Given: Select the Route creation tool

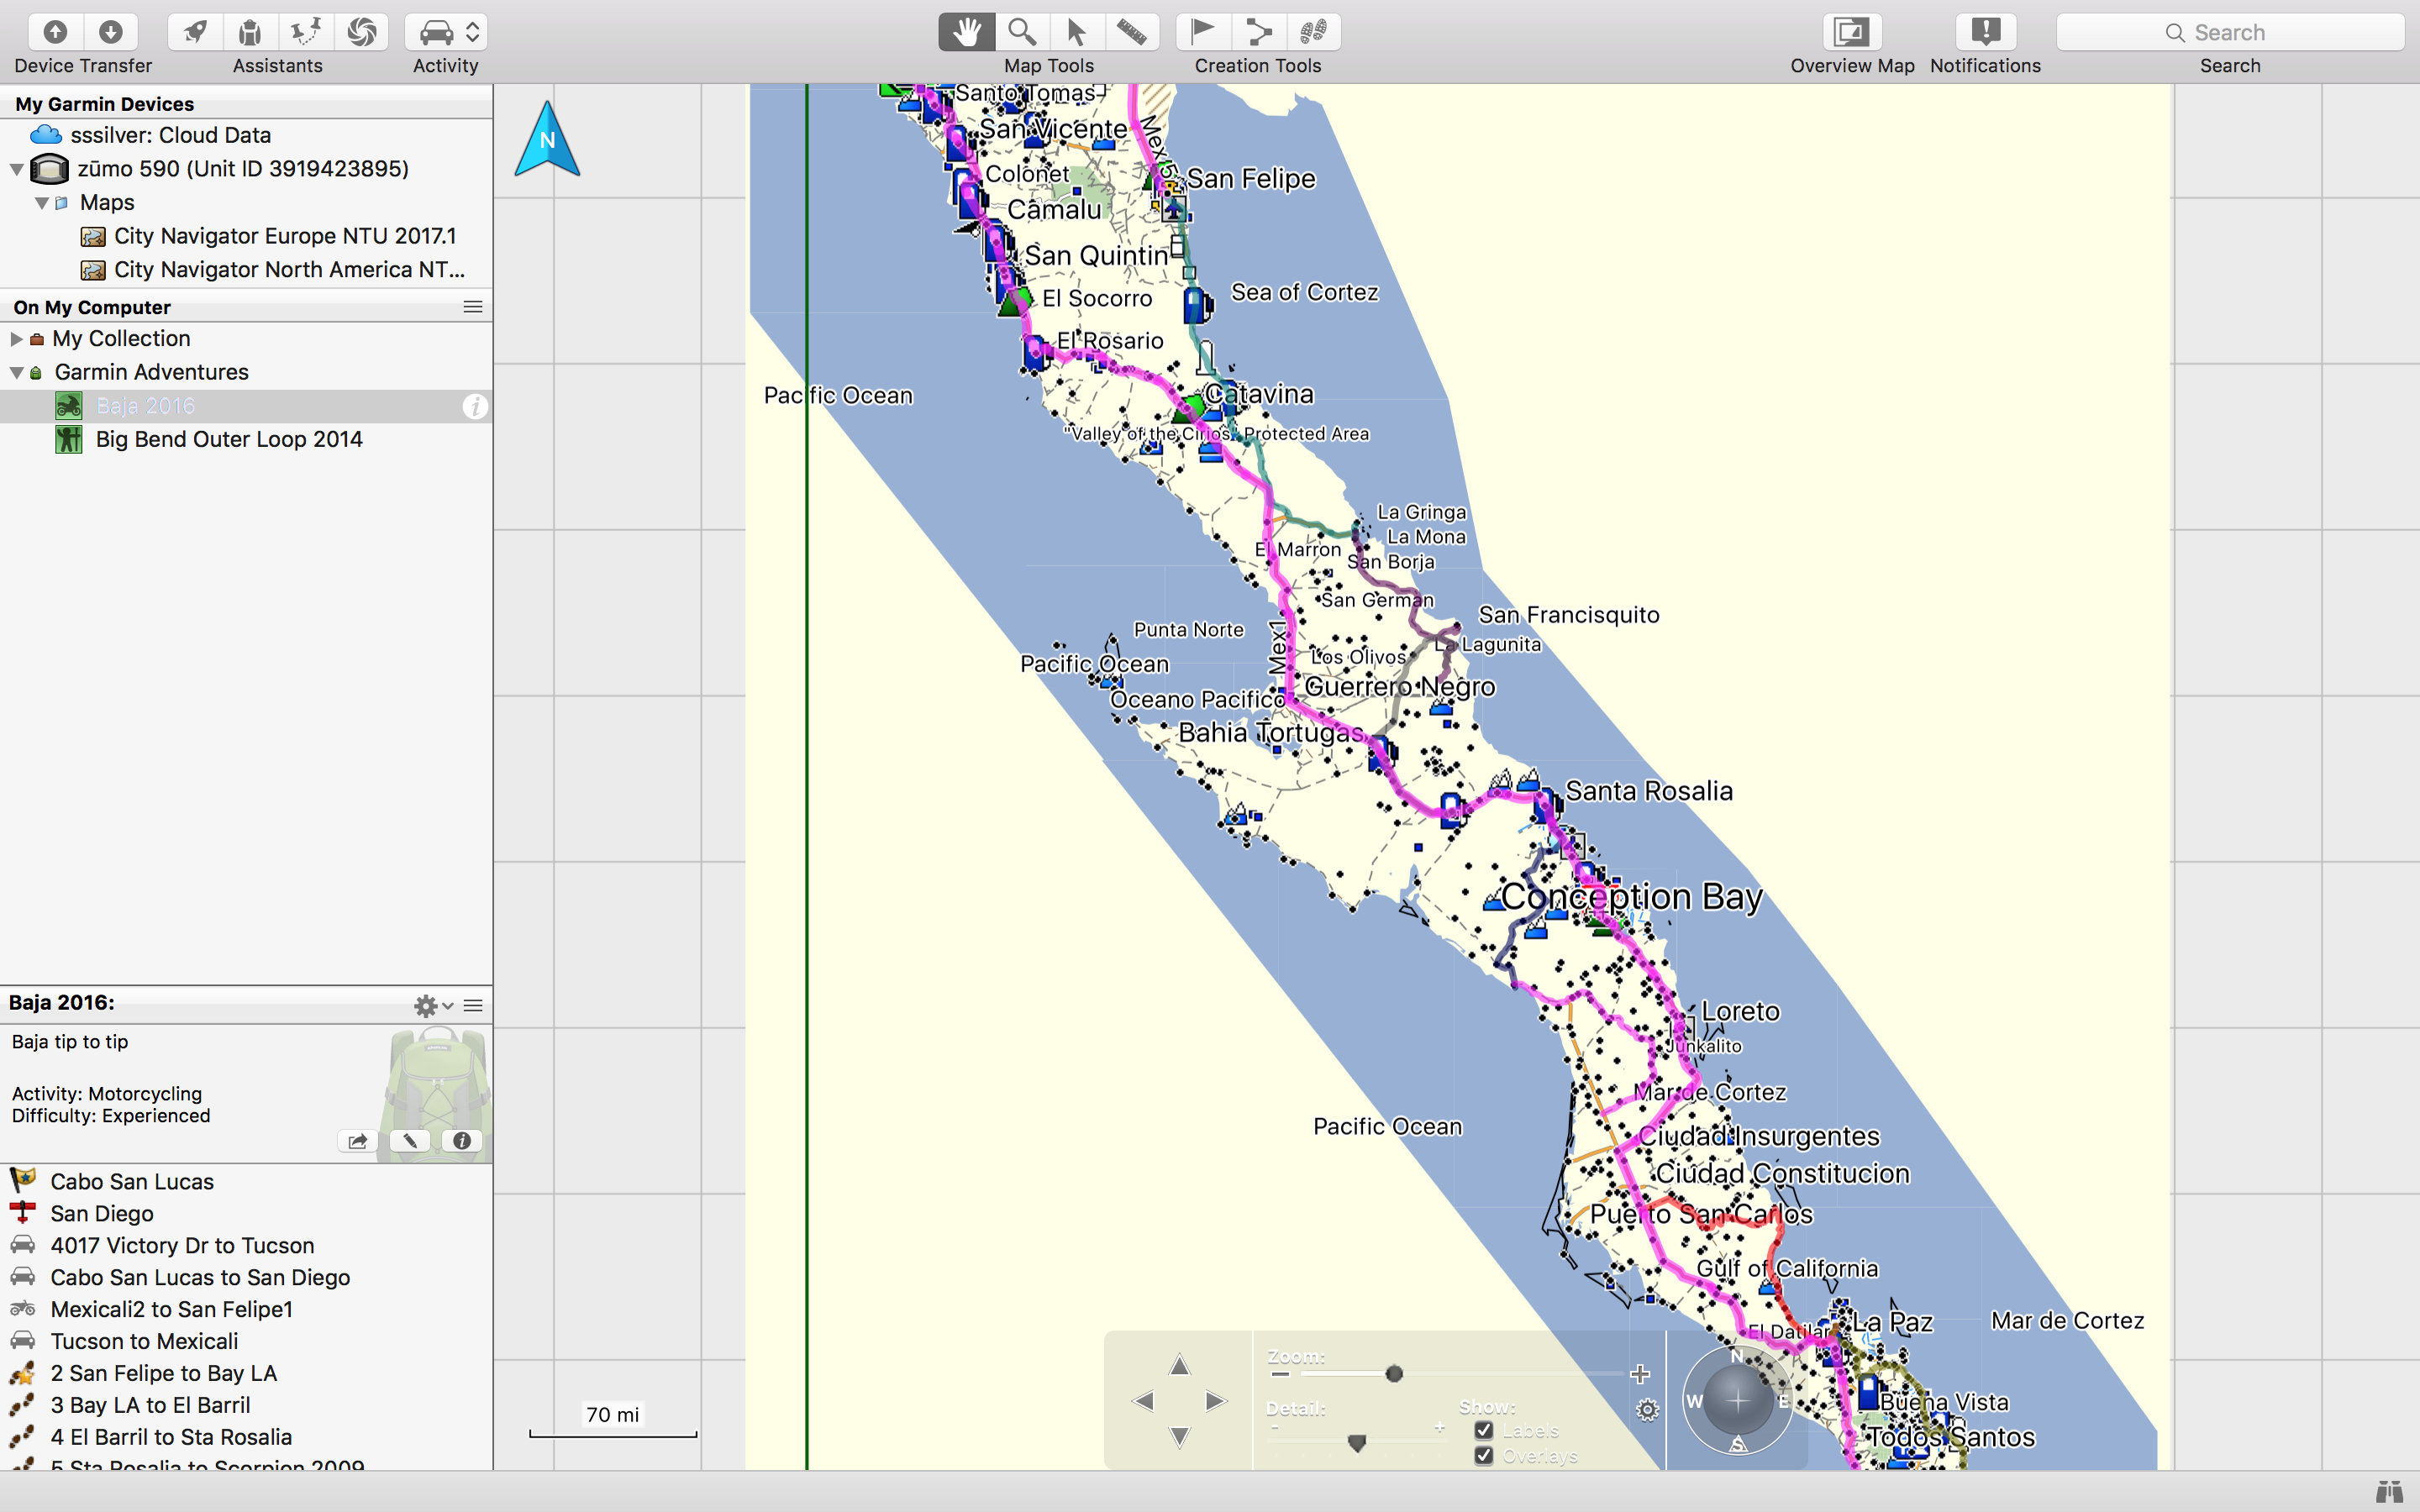Looking at the screenshot, I should 1258,32.
